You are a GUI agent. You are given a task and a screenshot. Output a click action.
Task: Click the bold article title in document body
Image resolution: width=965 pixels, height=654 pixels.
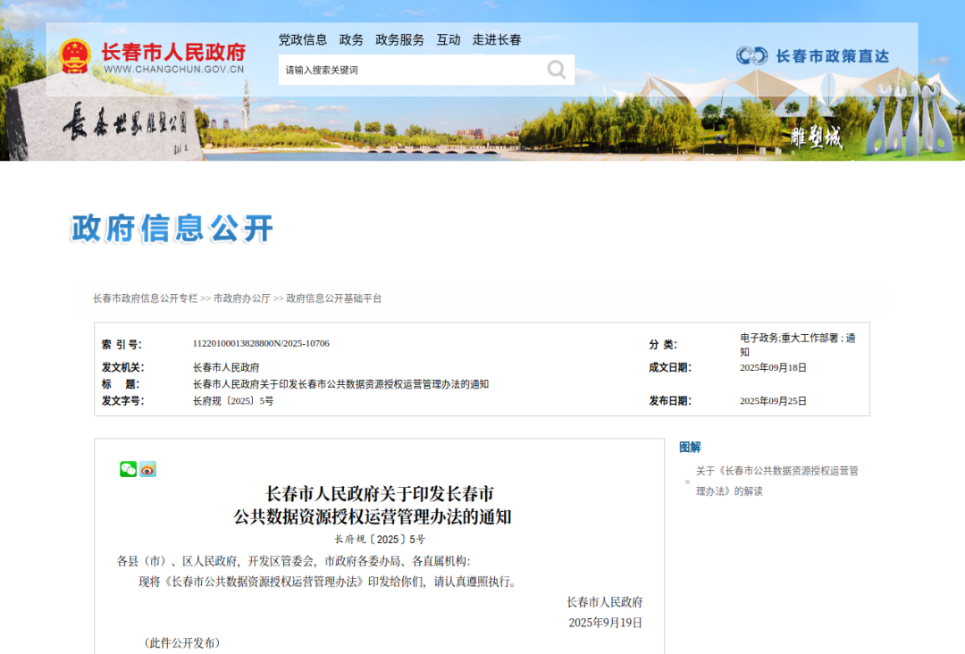(x=379, y=505)
